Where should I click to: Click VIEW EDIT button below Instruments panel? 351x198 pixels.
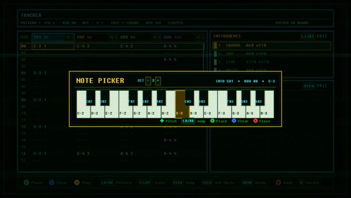pos(315,86)
